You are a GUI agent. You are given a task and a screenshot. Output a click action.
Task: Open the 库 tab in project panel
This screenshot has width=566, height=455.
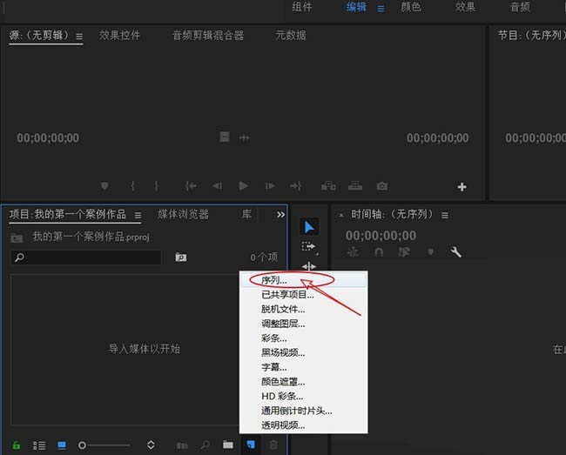[246, 214]
